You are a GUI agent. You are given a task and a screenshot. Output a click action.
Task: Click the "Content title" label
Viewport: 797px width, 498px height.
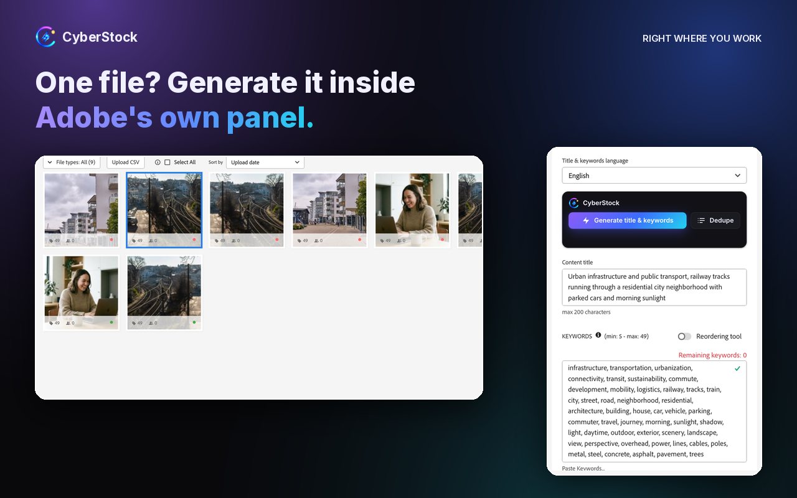(577, 262)
